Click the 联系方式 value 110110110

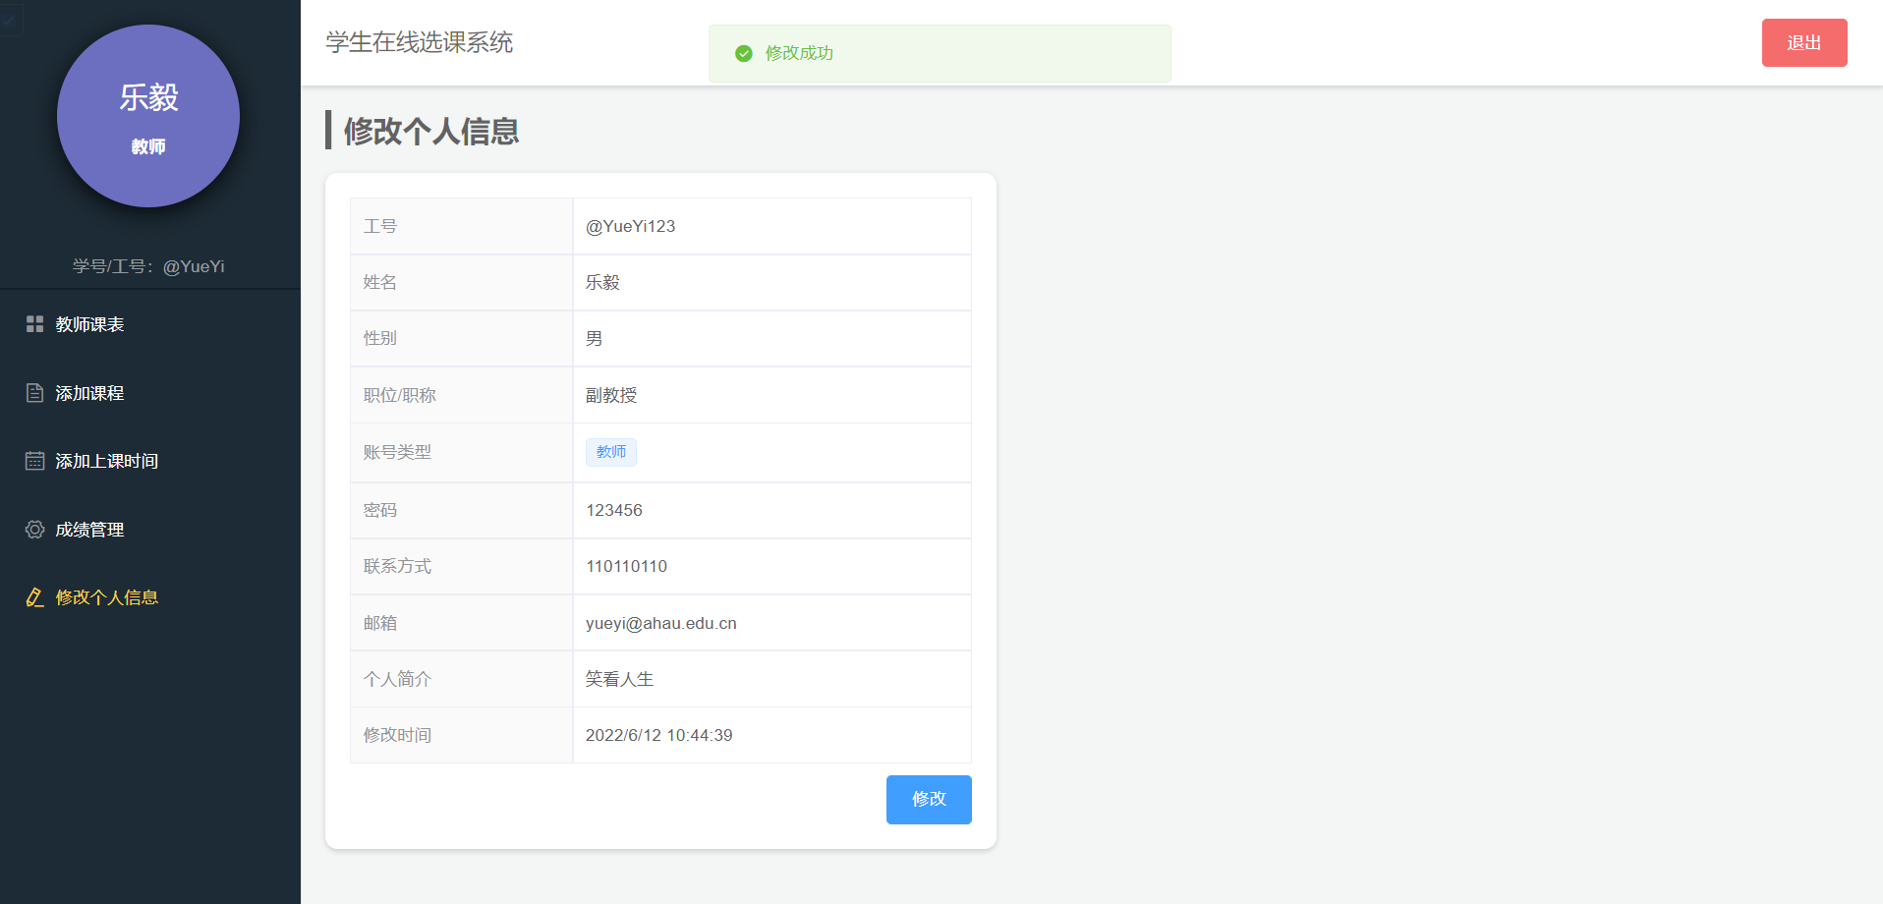[x=627, y=566]
